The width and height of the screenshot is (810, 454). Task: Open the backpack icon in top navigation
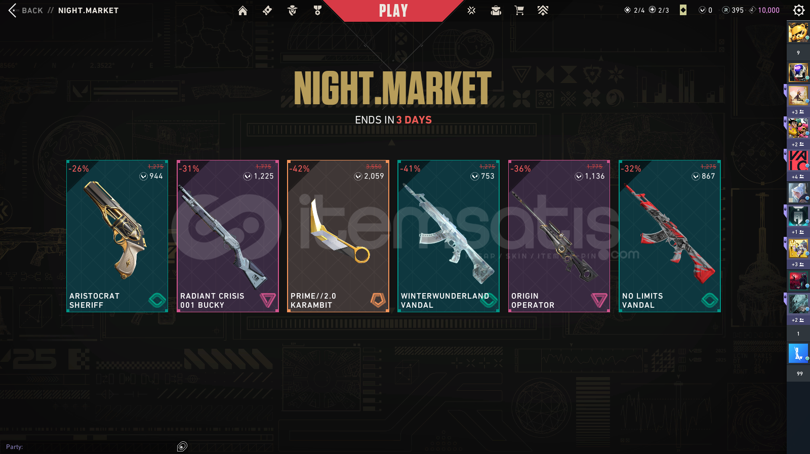click(496, 11)
